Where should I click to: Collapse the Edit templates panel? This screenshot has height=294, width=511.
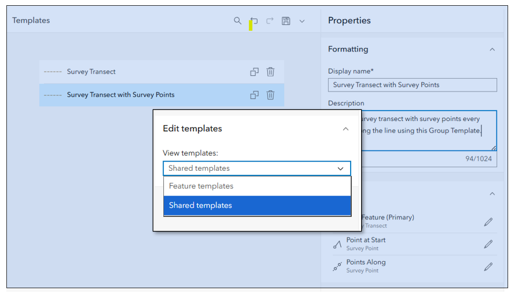tap(345, 129)
